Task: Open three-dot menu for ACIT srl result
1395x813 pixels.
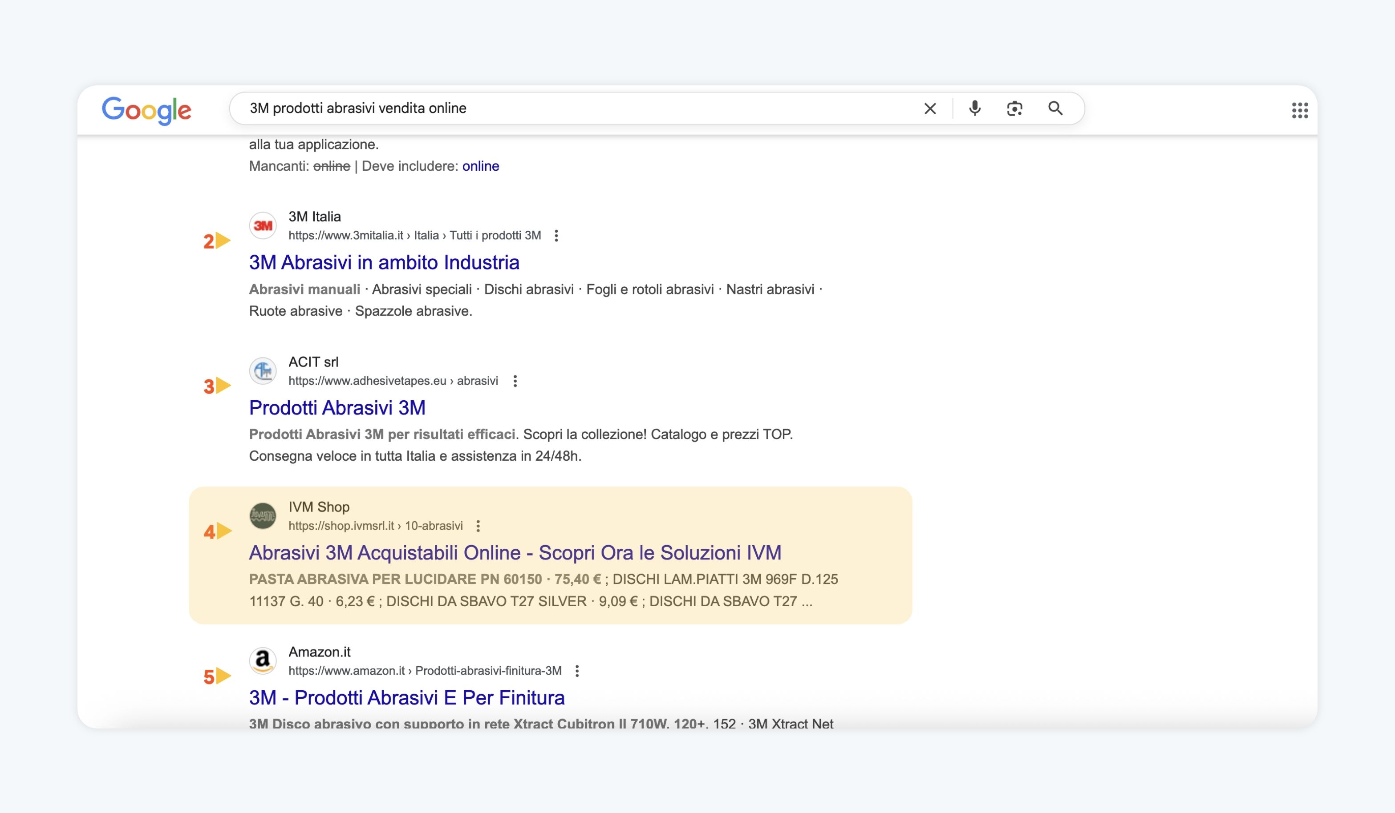Action: tap(515, 381)
